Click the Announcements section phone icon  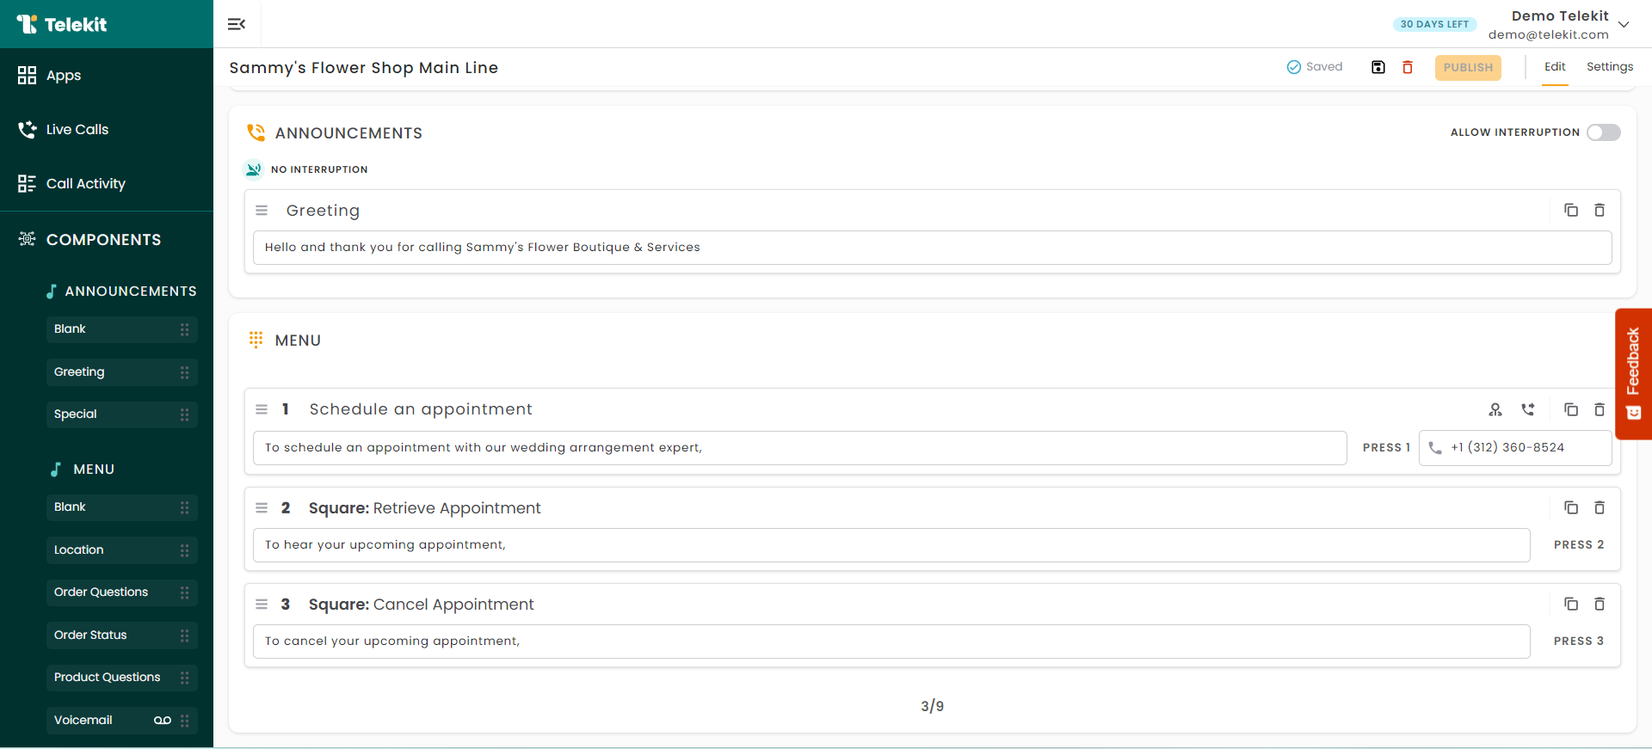pos(256,132)
